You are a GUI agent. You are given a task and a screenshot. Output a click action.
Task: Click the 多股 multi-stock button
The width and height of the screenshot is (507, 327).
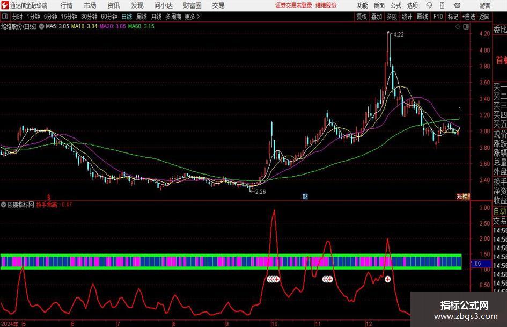pyautogui.click(x=392, y=17)
